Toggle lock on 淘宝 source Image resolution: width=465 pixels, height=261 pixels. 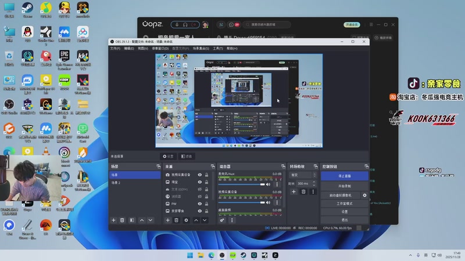207,182
